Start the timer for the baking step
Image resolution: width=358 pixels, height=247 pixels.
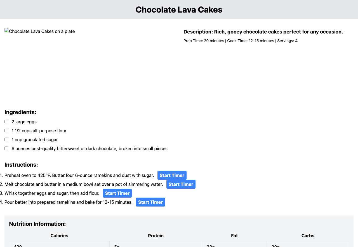point(150,202)
